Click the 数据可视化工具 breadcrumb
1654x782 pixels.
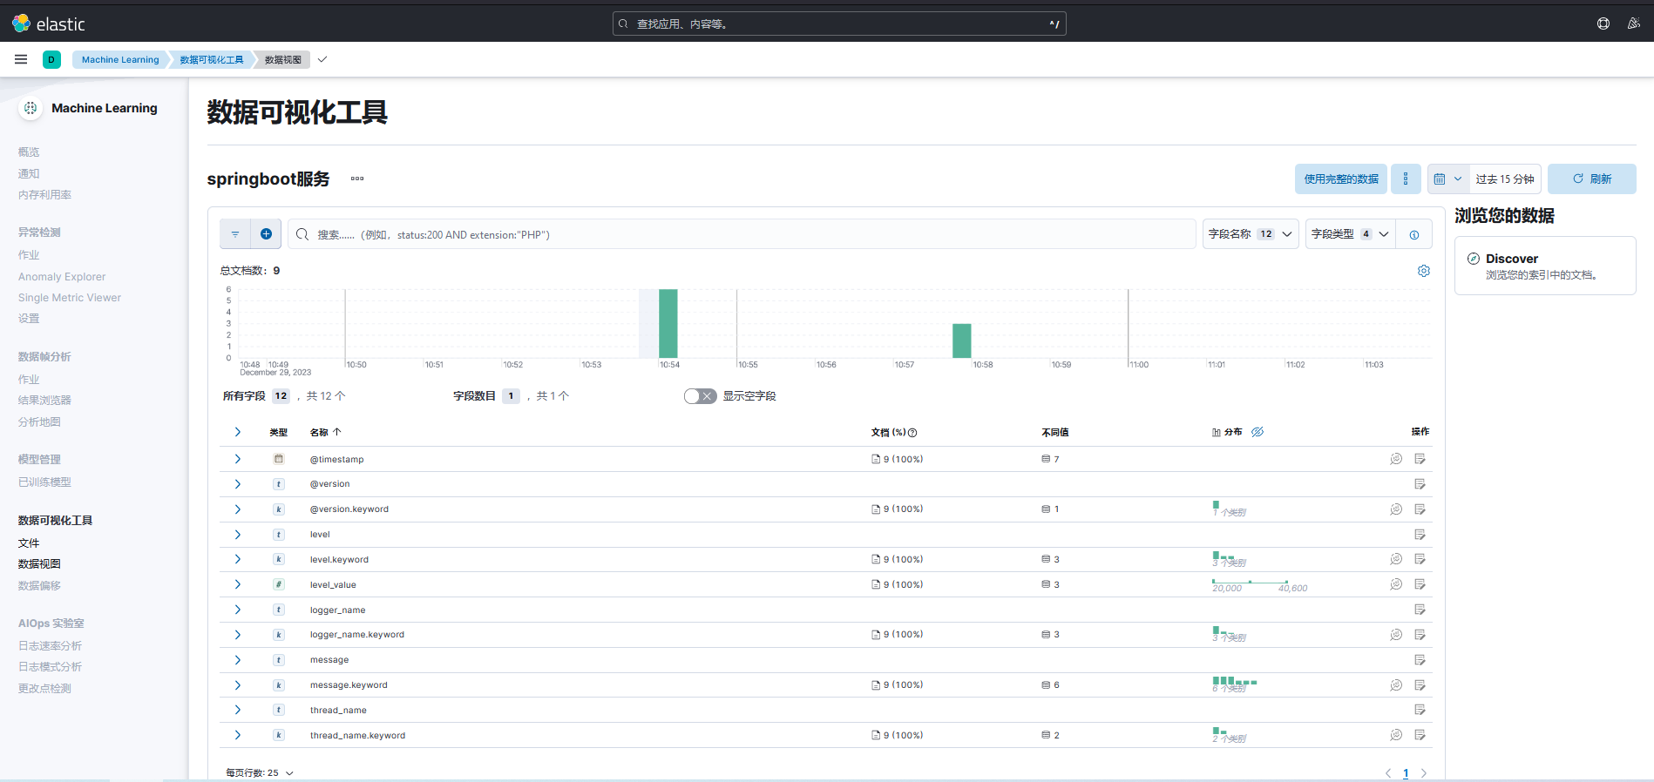pos(212,59)
